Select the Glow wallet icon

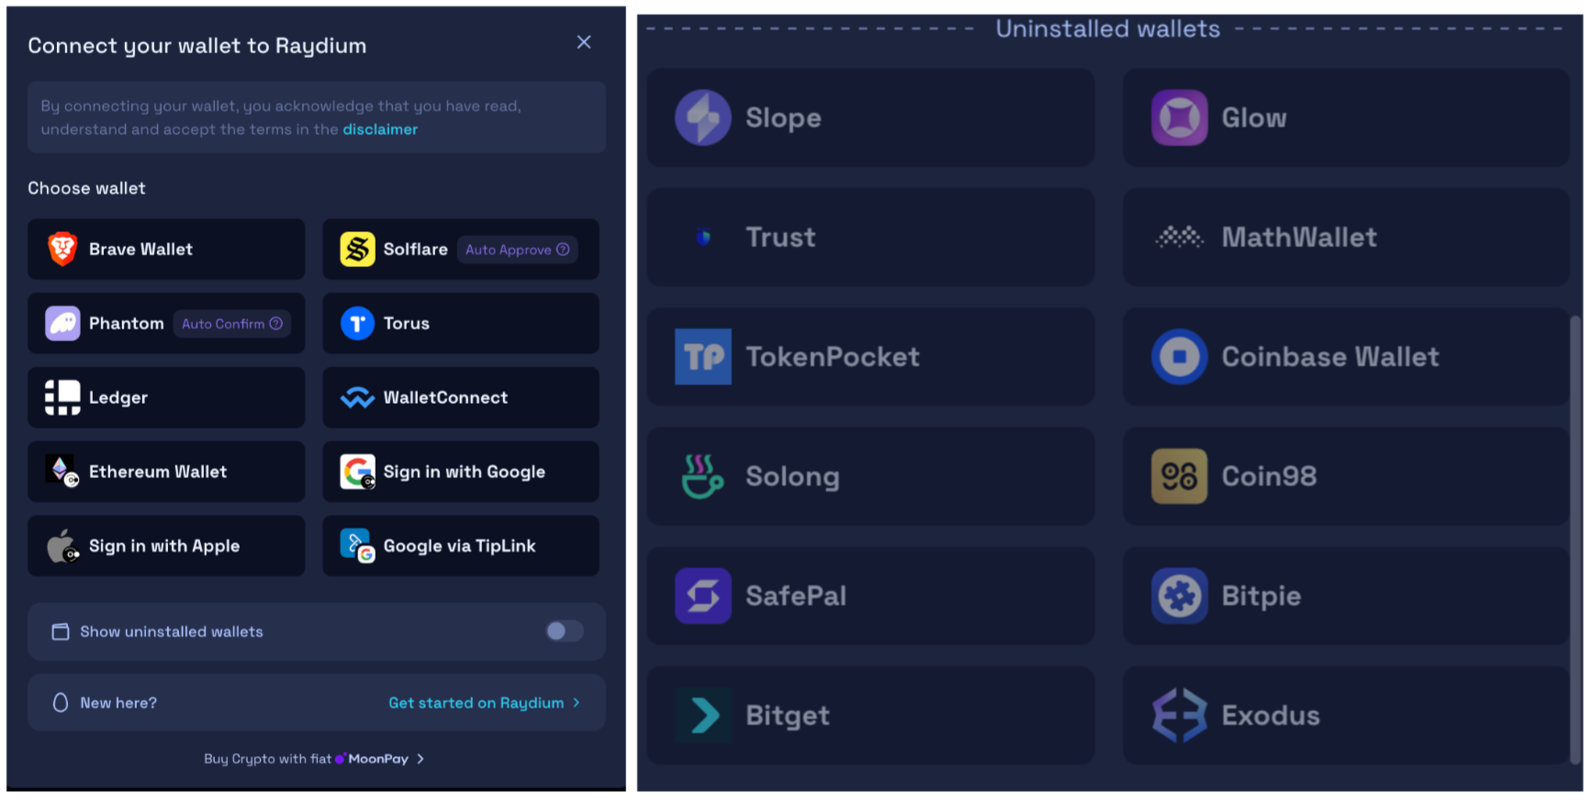tap(1179, 117)
